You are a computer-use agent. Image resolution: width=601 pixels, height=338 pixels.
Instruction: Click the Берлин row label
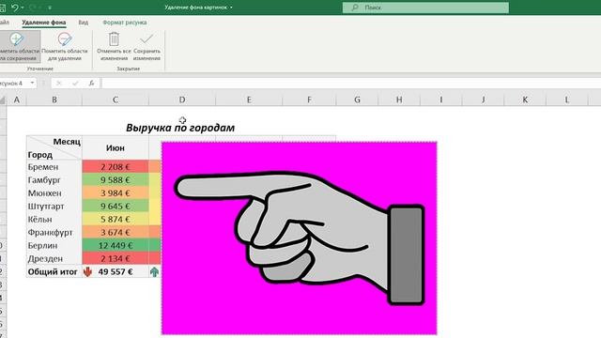42,246
